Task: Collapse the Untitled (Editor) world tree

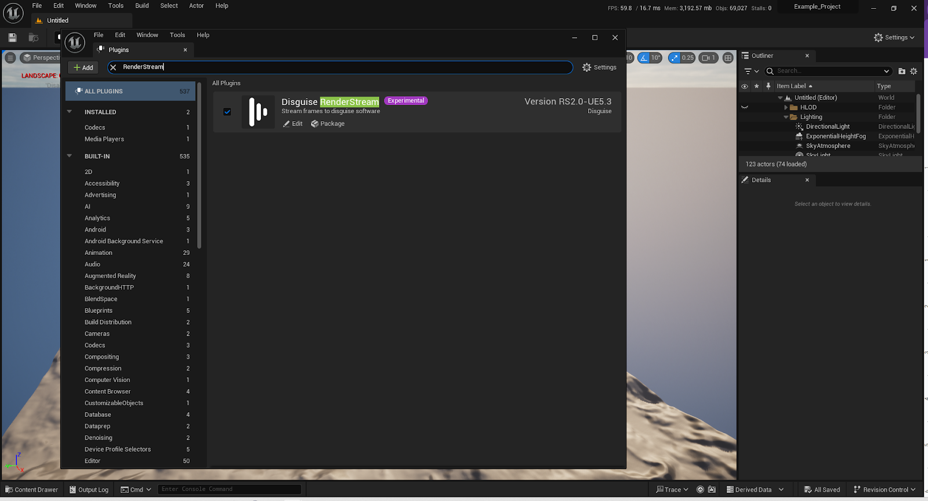Action: (x=780, y=98)
